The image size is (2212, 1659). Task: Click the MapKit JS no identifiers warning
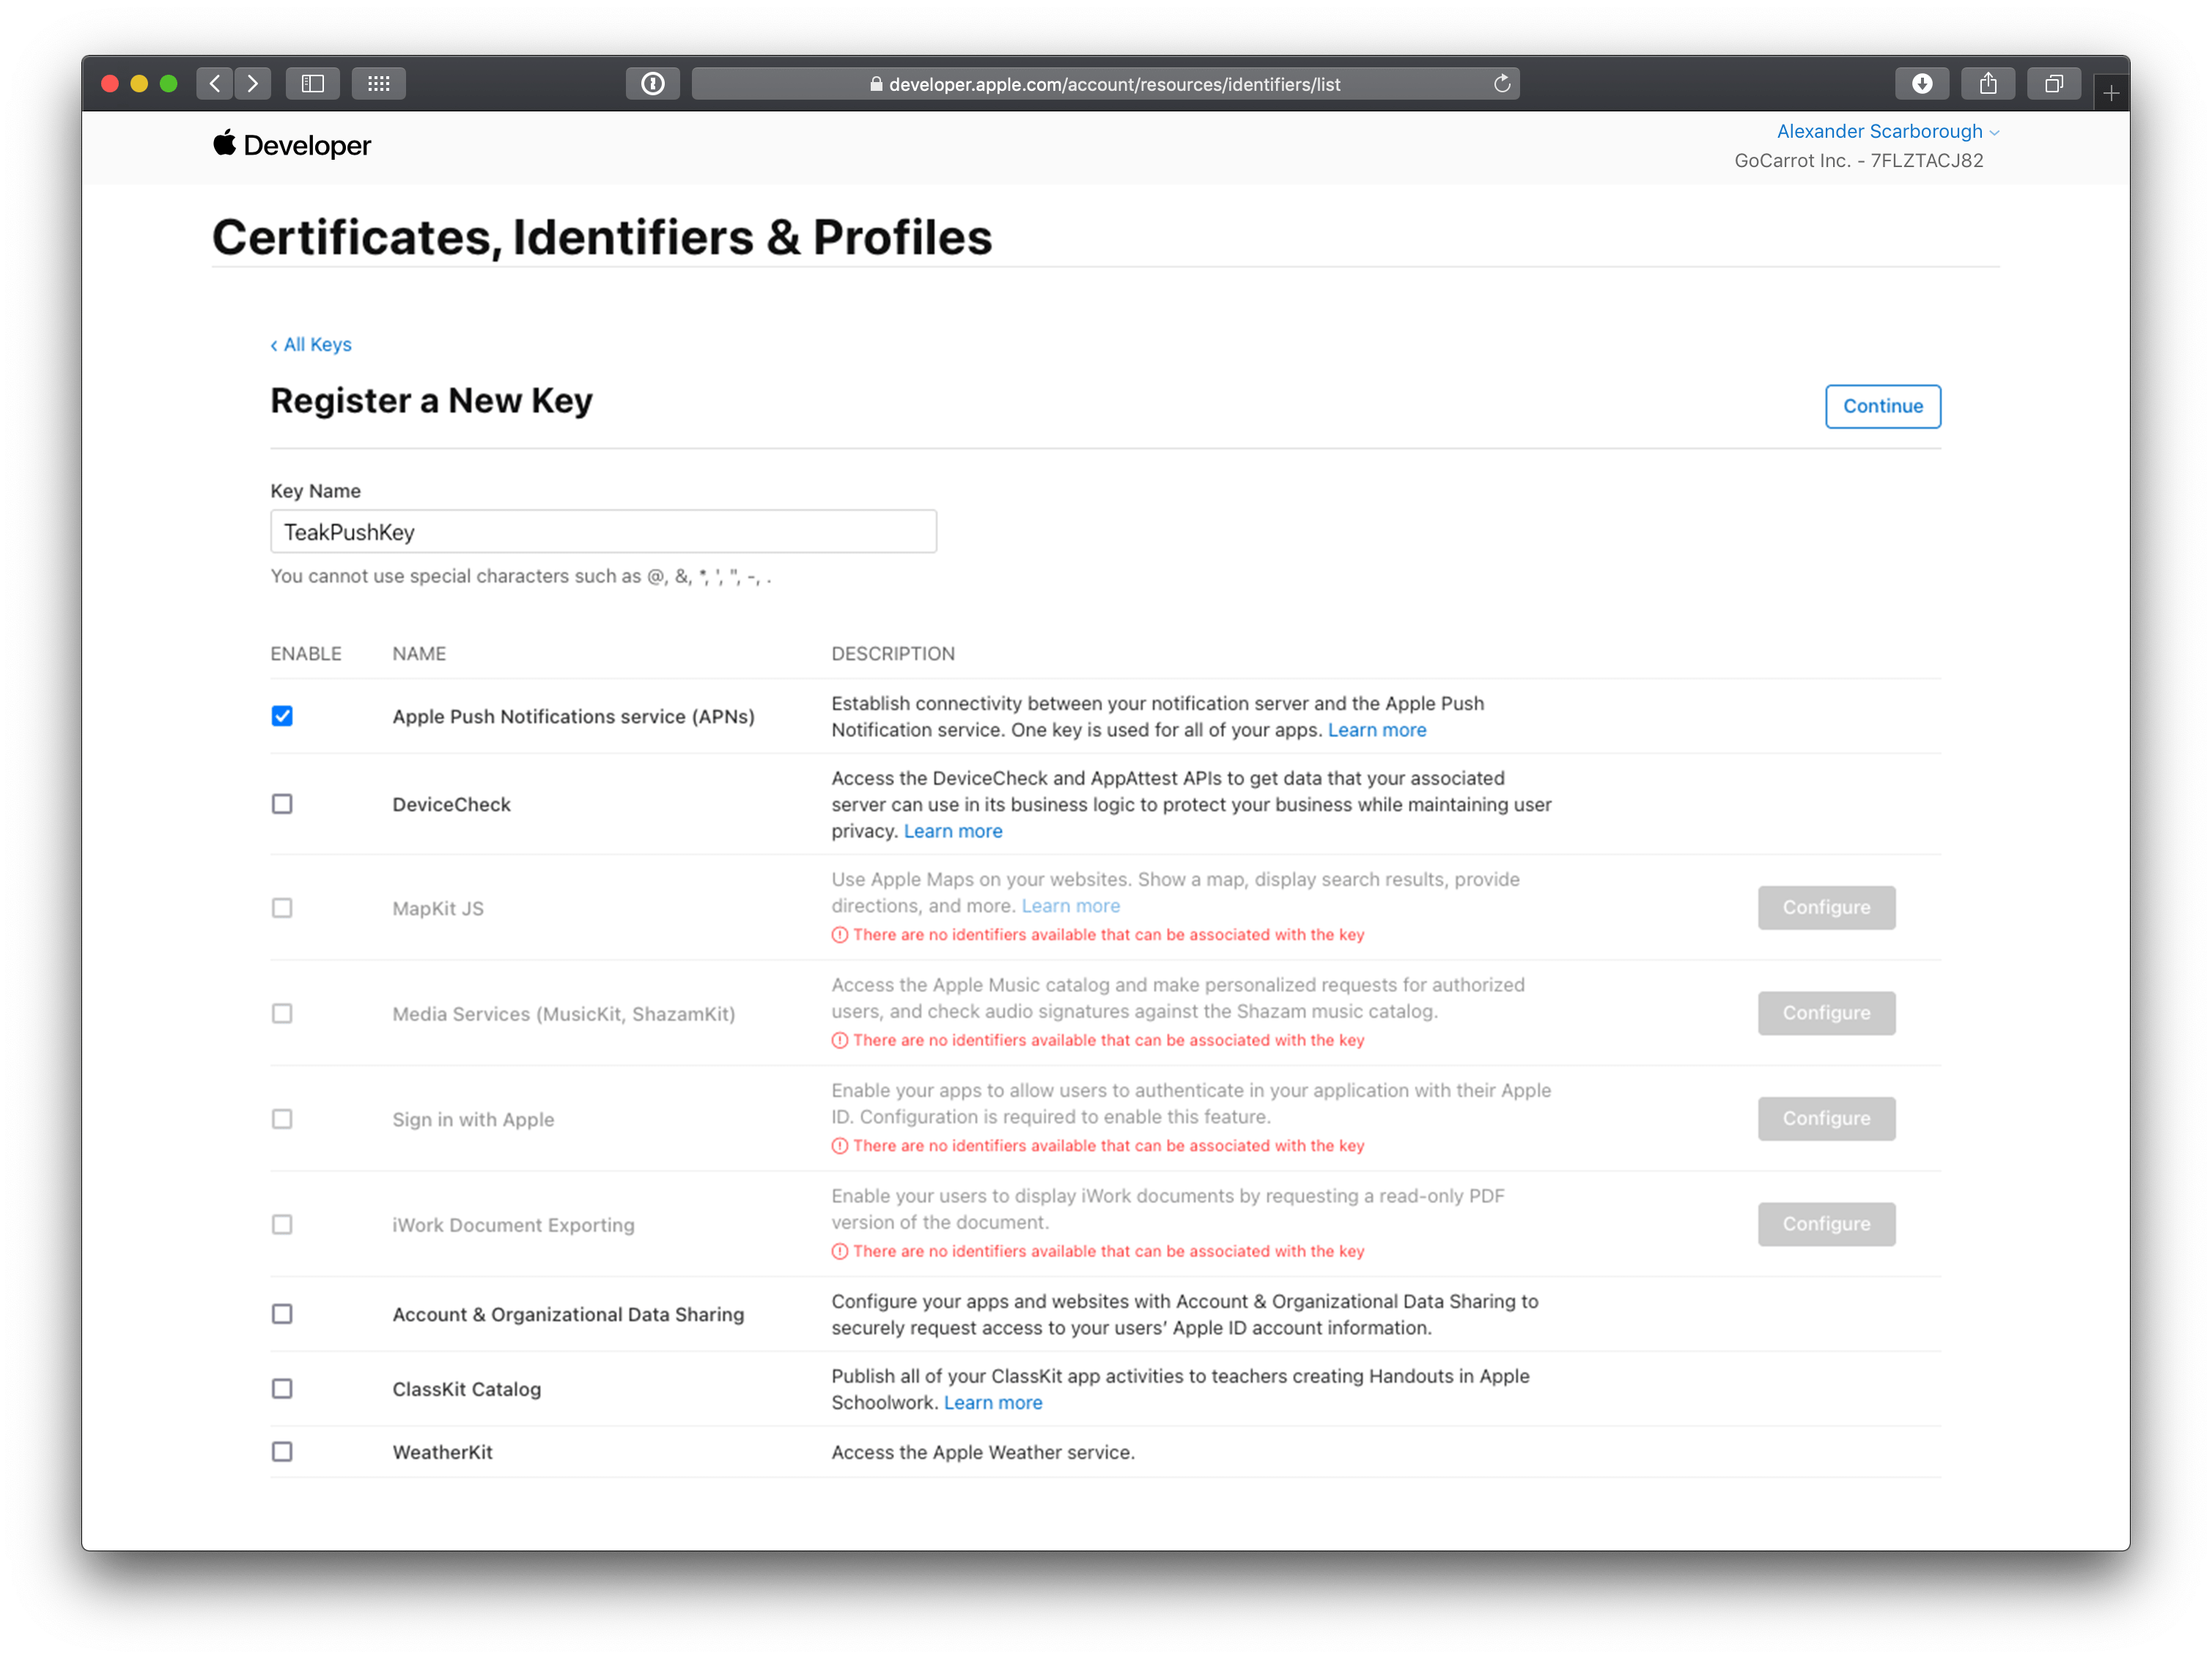click(1098, 935)
